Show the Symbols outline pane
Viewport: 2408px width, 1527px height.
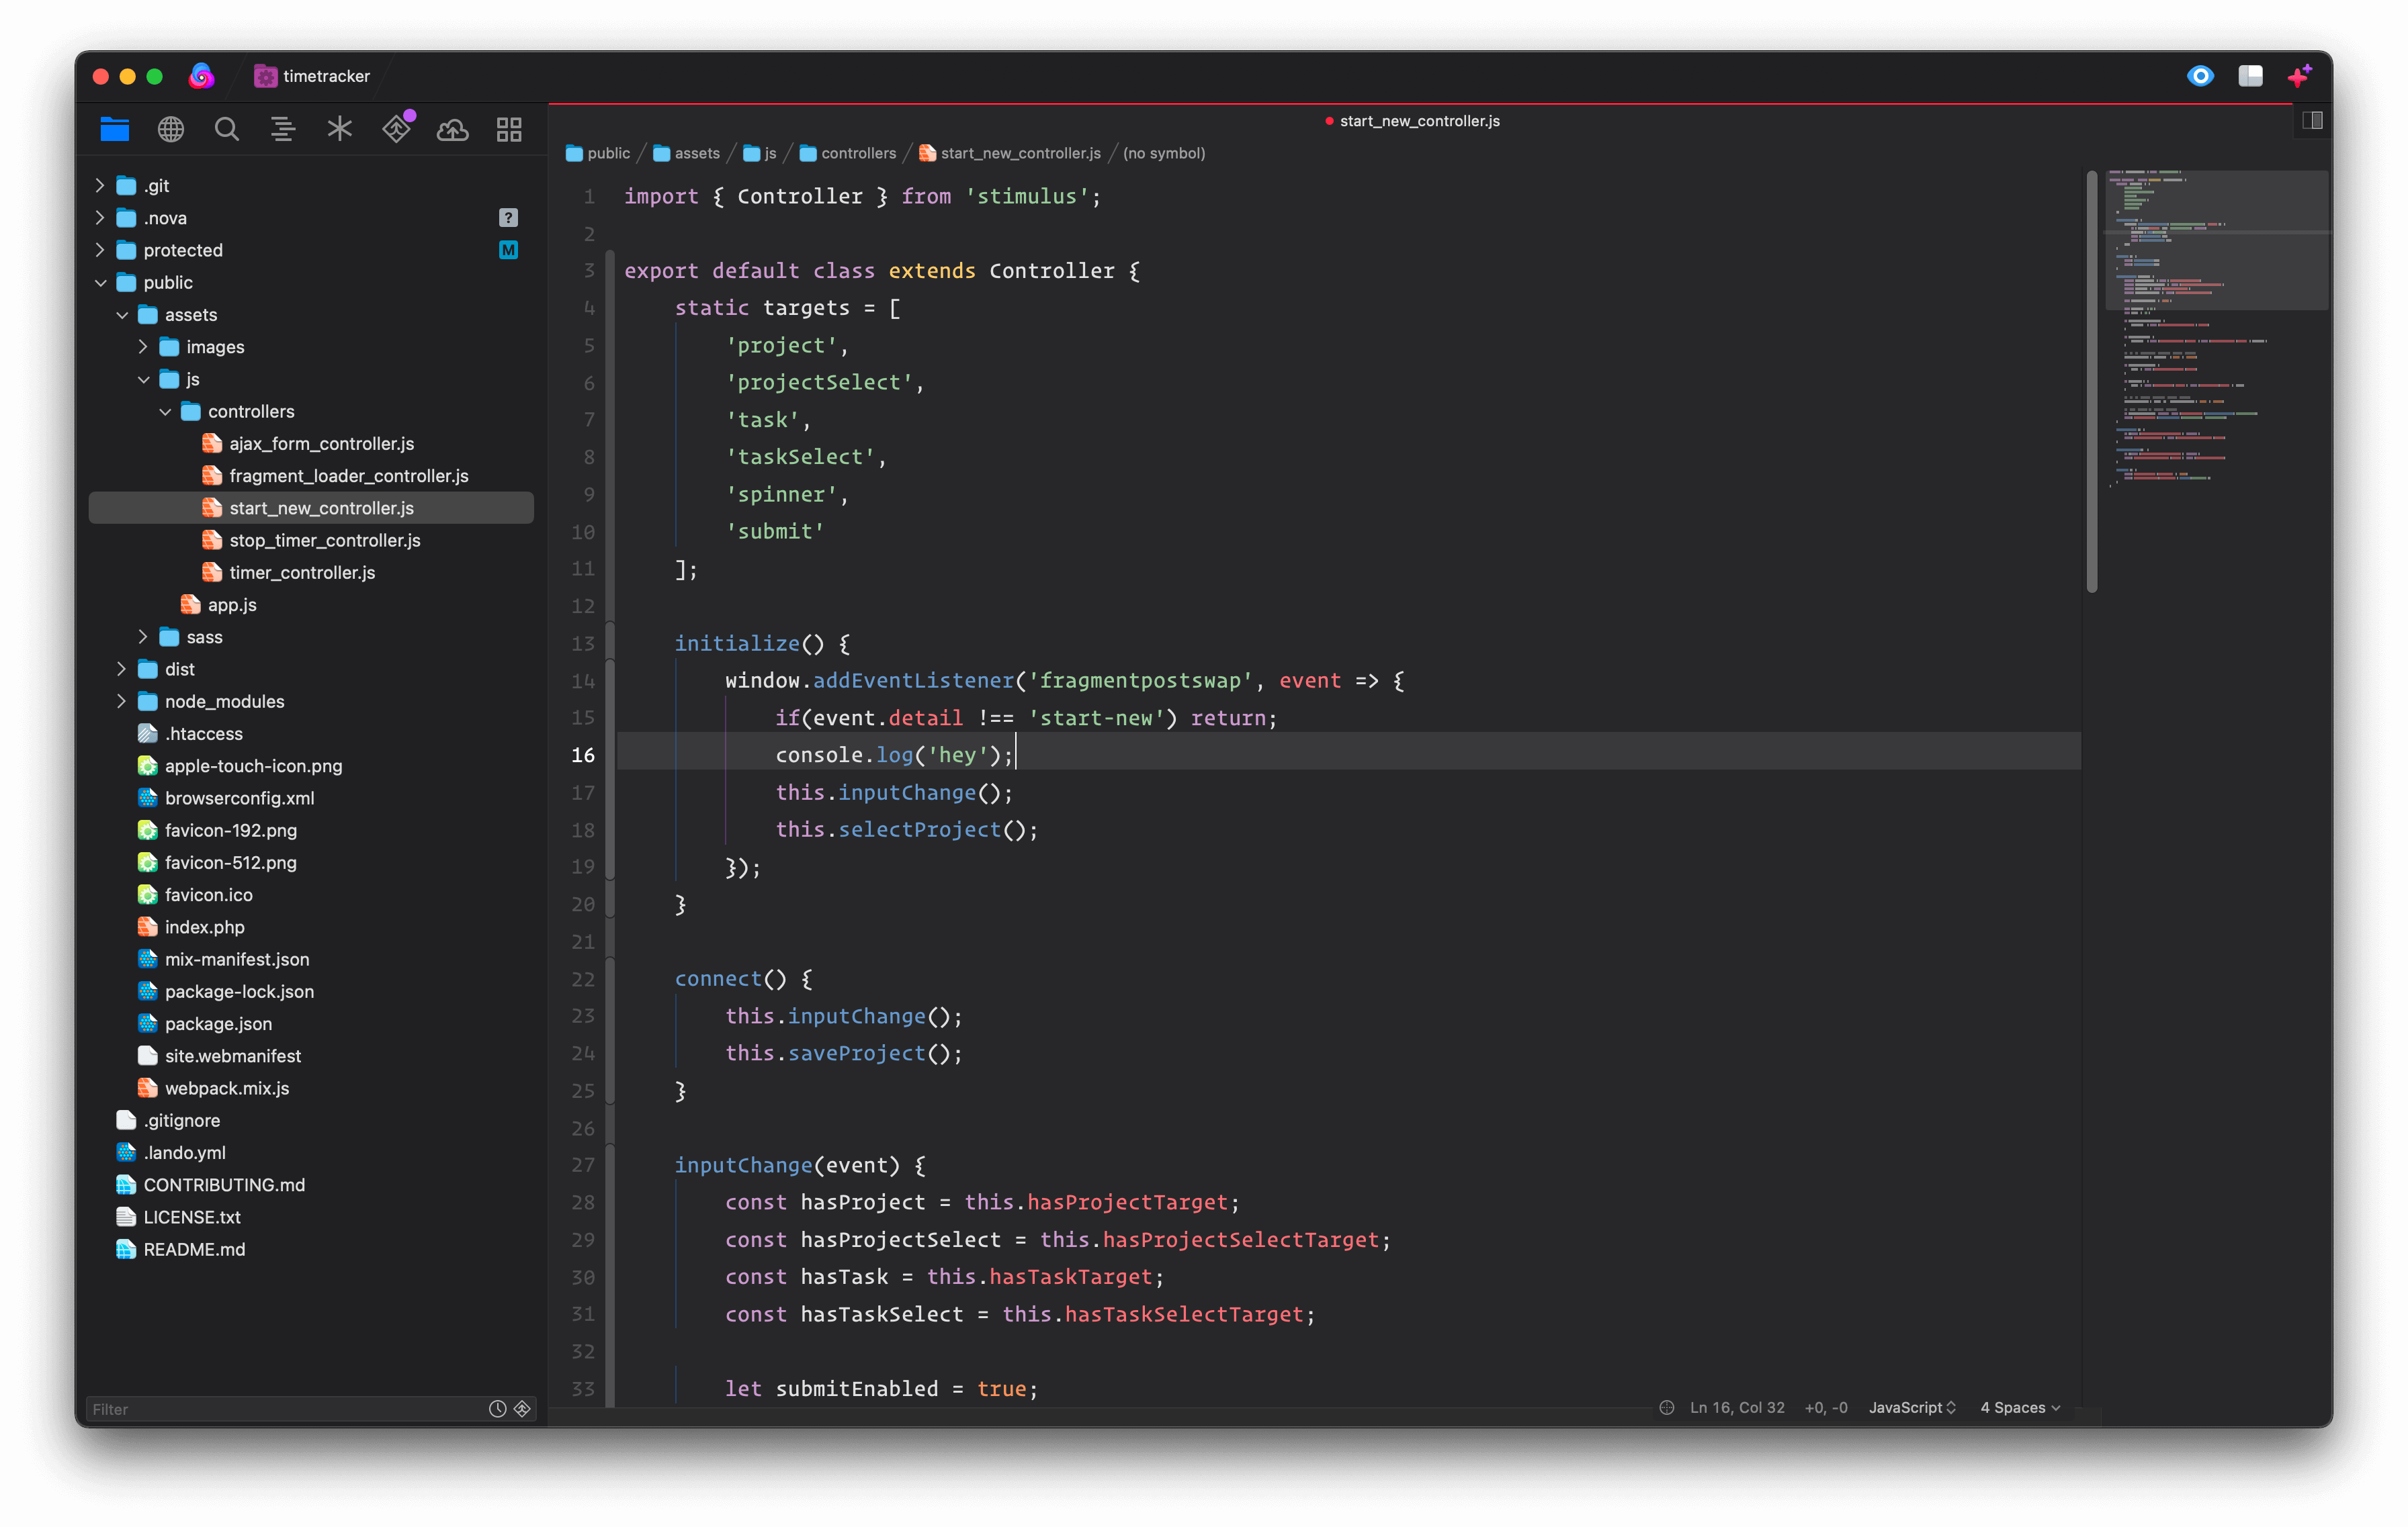283,129
